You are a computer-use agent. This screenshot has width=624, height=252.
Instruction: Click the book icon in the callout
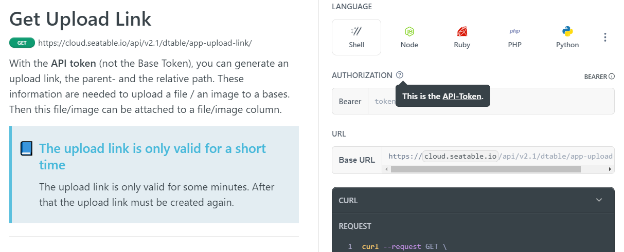pos(26,149)
